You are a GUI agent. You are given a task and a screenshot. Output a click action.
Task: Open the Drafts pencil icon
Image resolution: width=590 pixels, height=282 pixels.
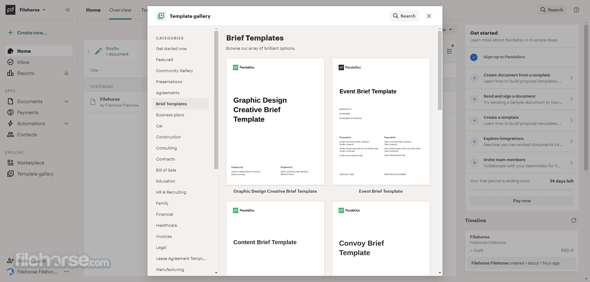(x=98, y=51)
